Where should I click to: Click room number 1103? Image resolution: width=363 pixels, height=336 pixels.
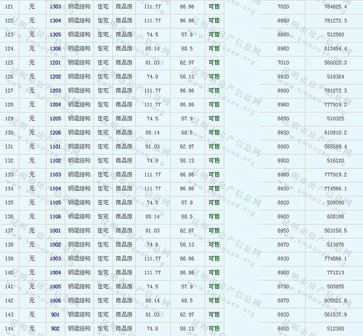coord(55,175)
